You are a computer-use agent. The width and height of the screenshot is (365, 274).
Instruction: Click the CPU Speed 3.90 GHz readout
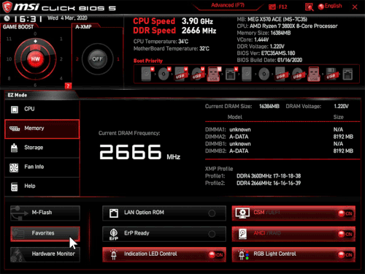pyautogui.click(x=173, y=21)
